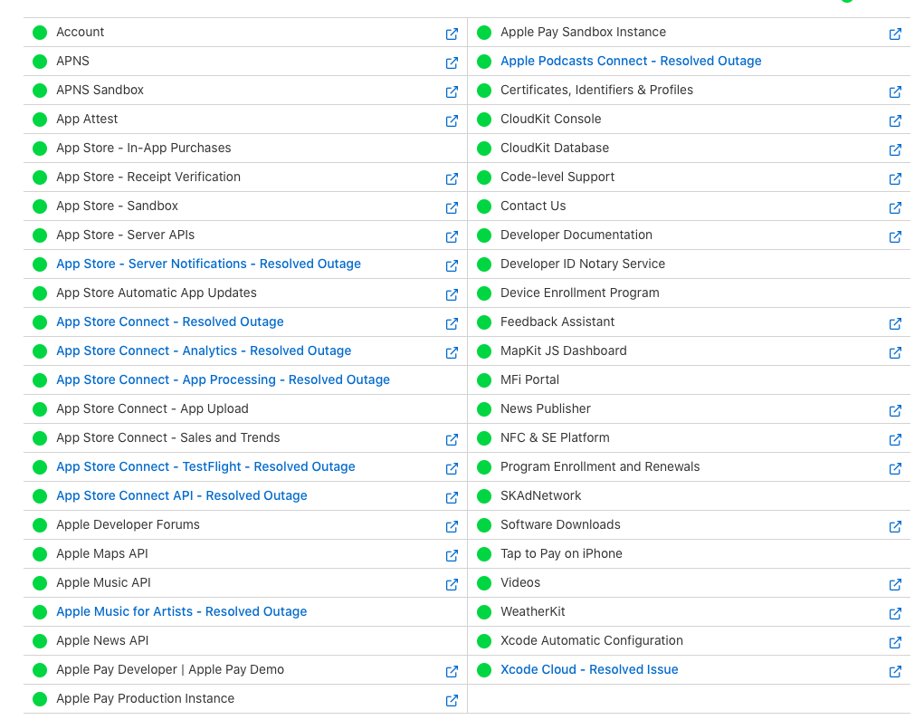Click Apple Pay Demo external link icon
924x720 pixels.
(x=452, y=671)
